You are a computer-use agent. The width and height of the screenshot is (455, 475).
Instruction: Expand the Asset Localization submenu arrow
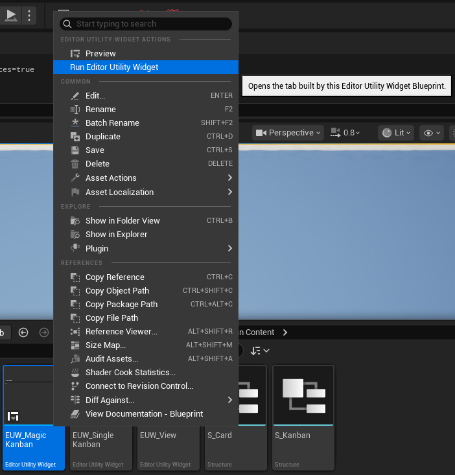click(x=230, y=192)
